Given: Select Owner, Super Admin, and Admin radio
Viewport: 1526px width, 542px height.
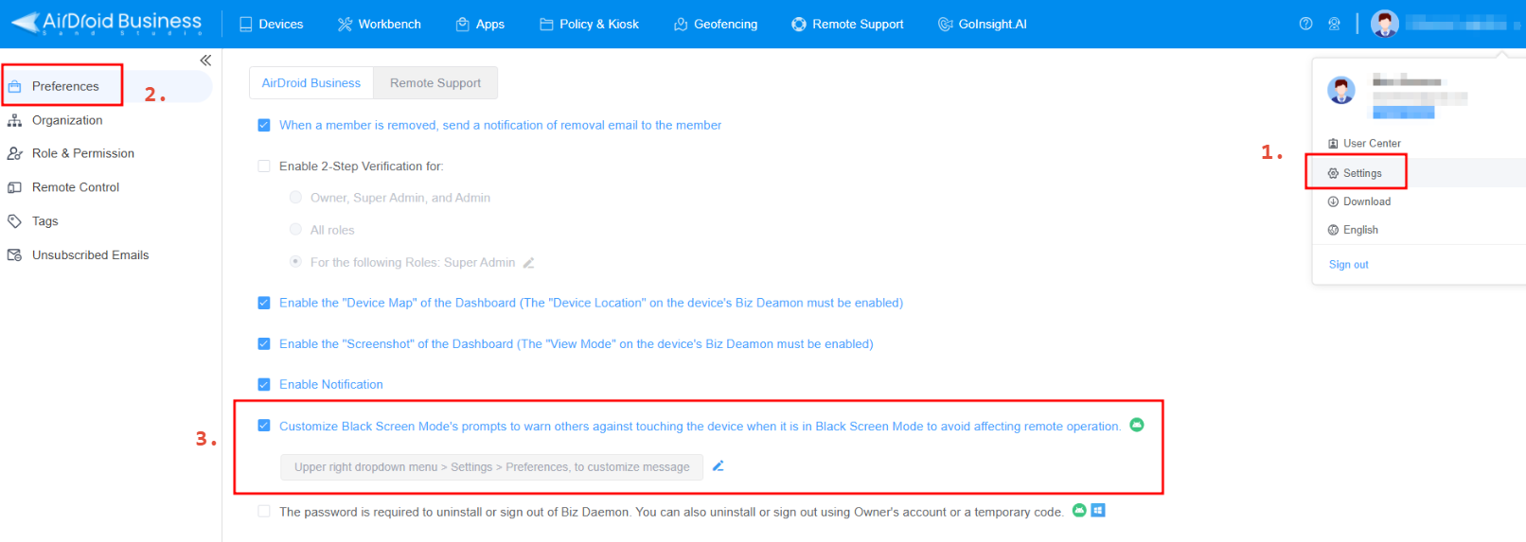Looking at the screenshot, I should point(295,198).
